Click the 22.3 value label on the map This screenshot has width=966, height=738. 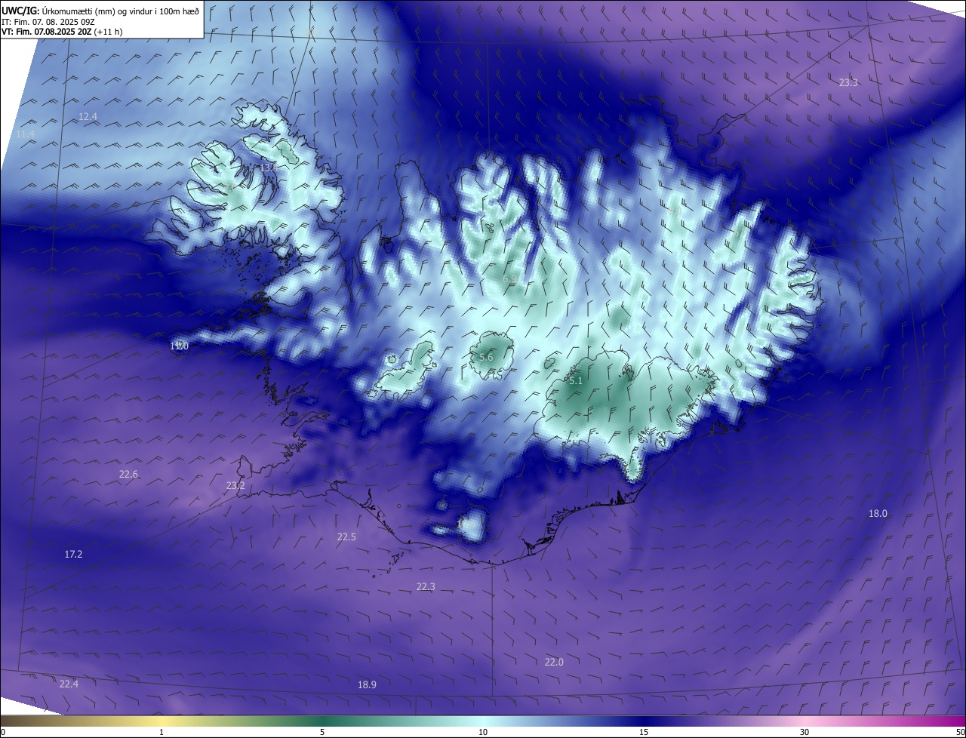tap(426, 586)
